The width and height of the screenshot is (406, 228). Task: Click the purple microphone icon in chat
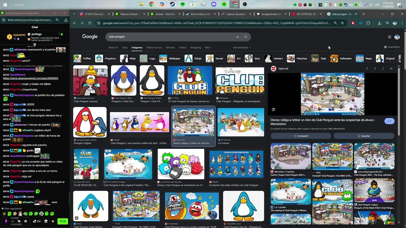pos(6,221)
